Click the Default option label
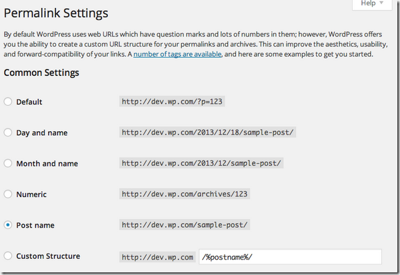The width and height of the screenshot is (400, 275). pos(29,102)
